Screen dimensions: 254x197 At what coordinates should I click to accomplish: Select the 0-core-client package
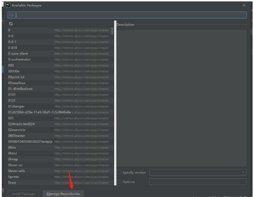coord(18,53)
